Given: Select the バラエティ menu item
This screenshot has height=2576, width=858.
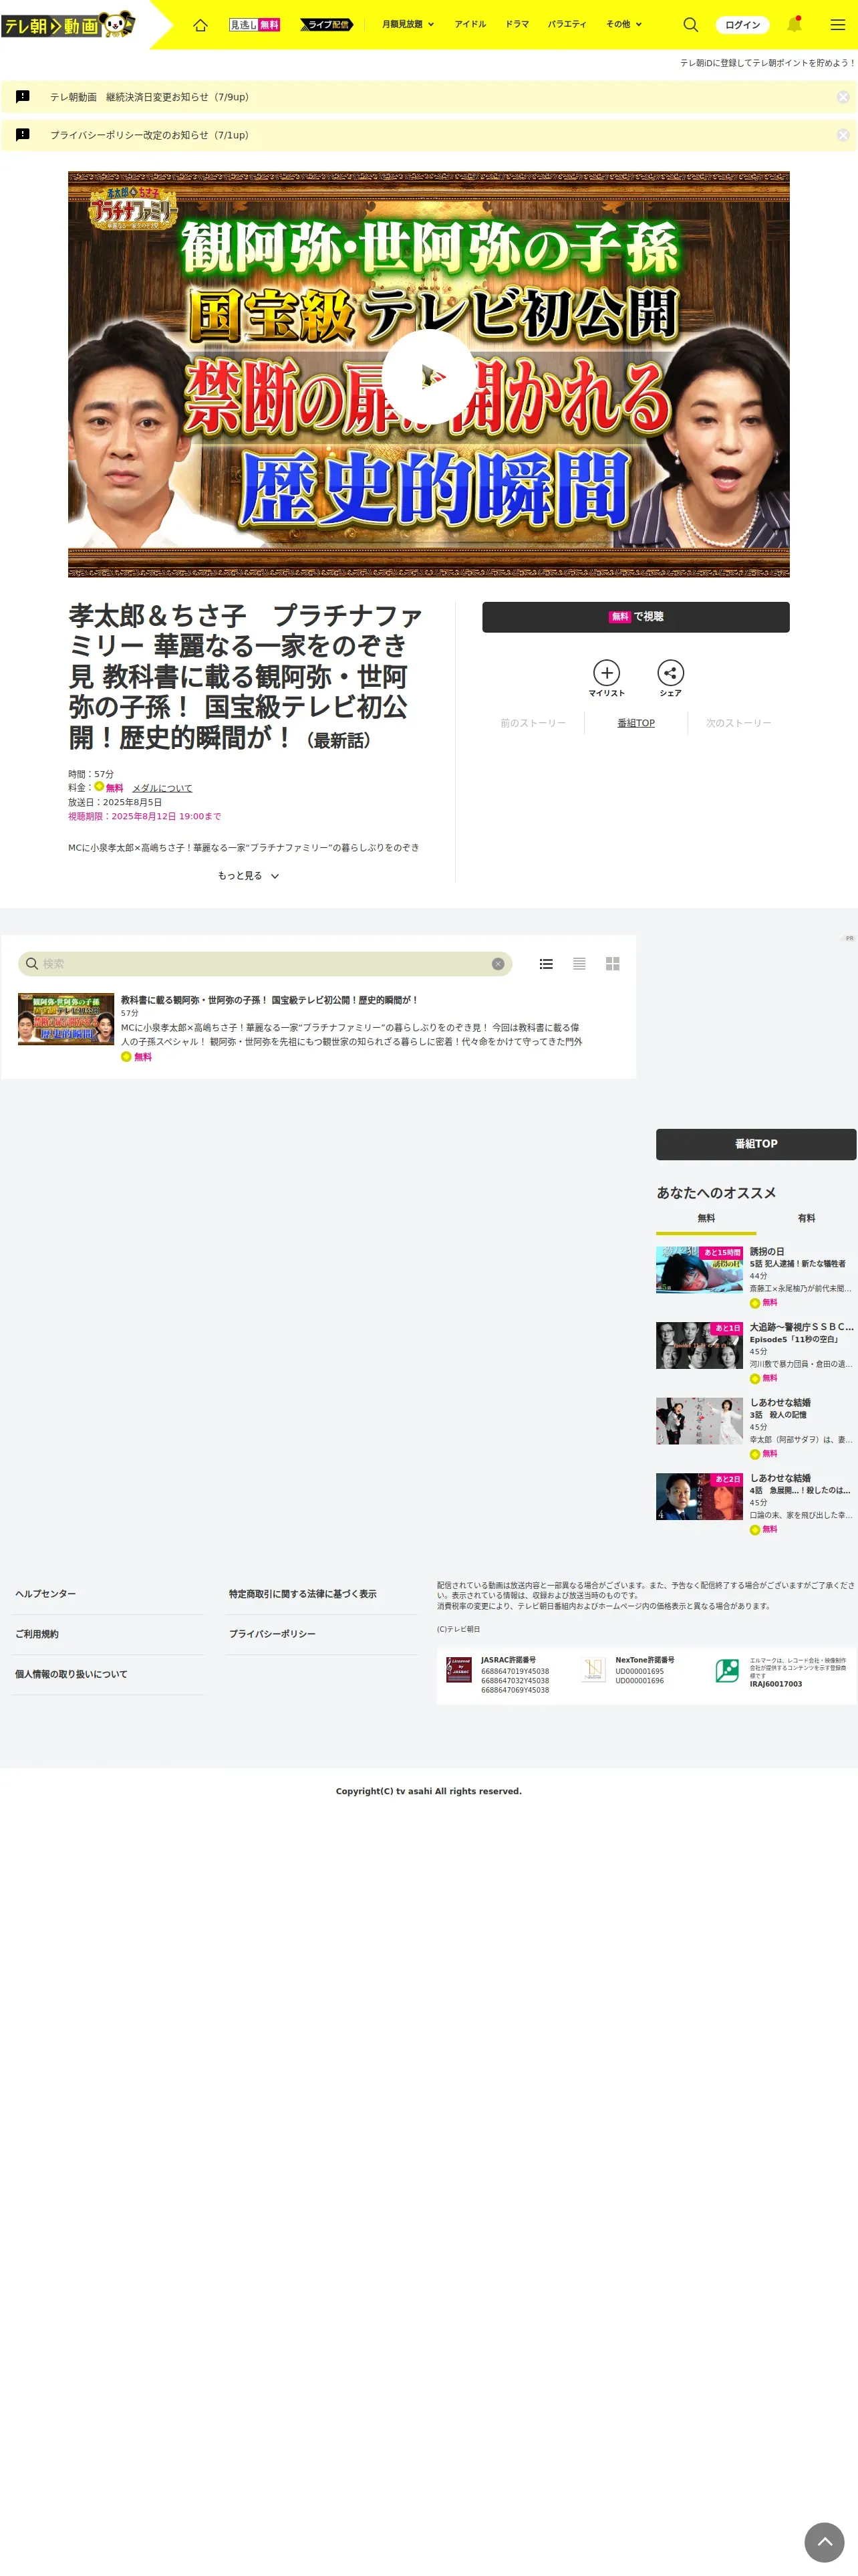Looking at the screenshot, I should [x=567, y=25].
